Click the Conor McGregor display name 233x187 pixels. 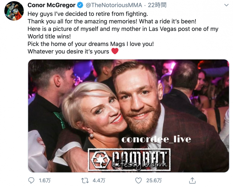(x=52, y=5)
